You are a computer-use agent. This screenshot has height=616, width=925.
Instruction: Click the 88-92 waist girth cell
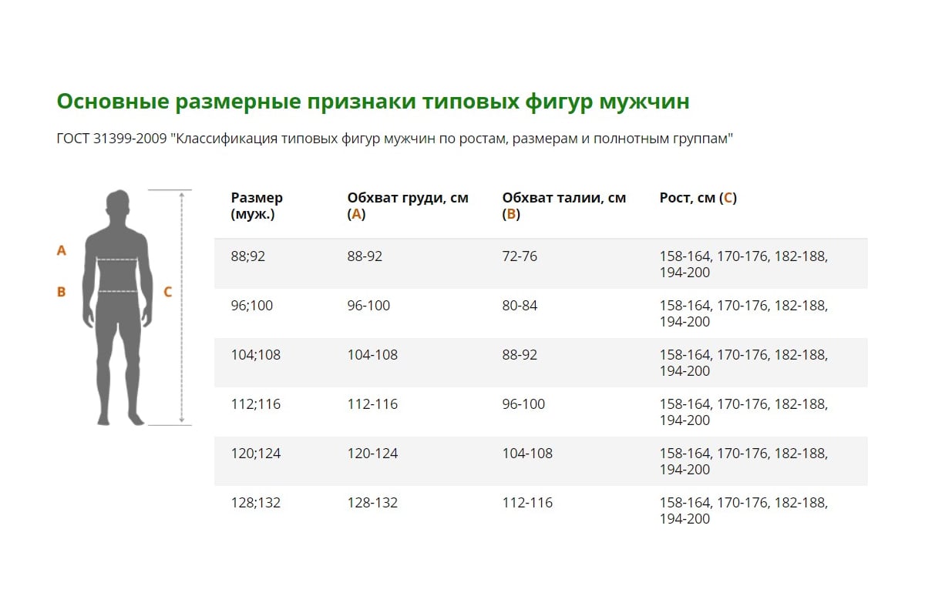520,355
